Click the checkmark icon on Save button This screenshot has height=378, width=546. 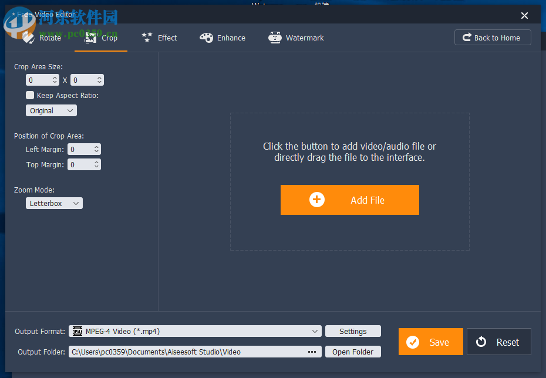[413, 342]
